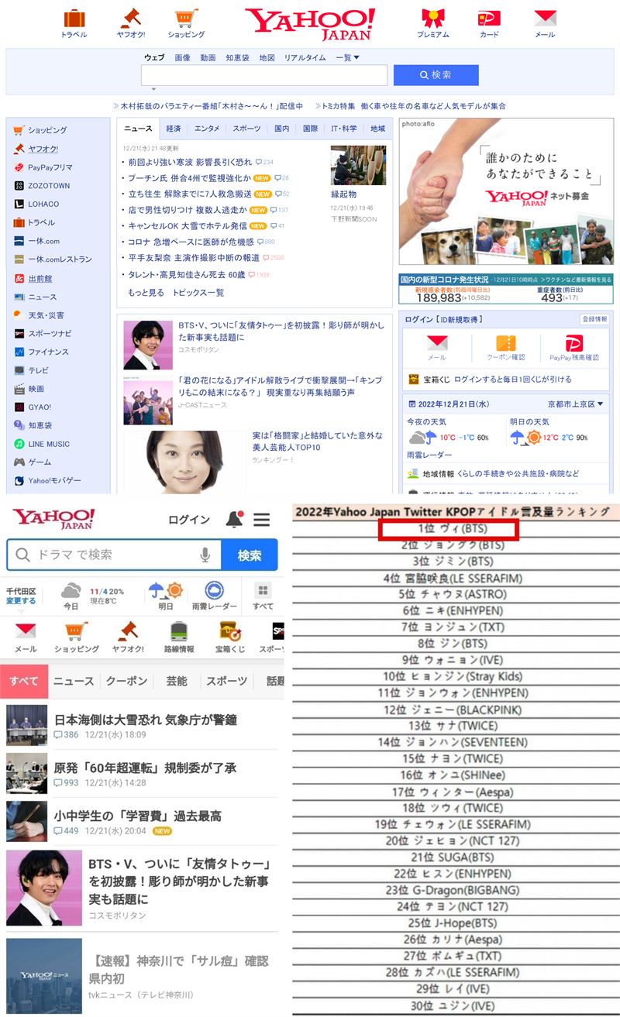
Task: Open 出前館 in the left sidebar
Action: [40, 278]
